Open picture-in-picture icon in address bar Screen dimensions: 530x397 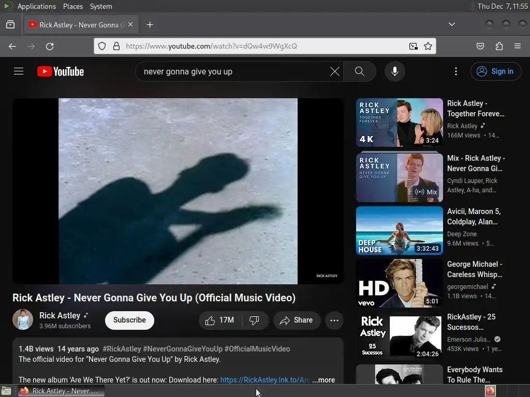point(413,46)
